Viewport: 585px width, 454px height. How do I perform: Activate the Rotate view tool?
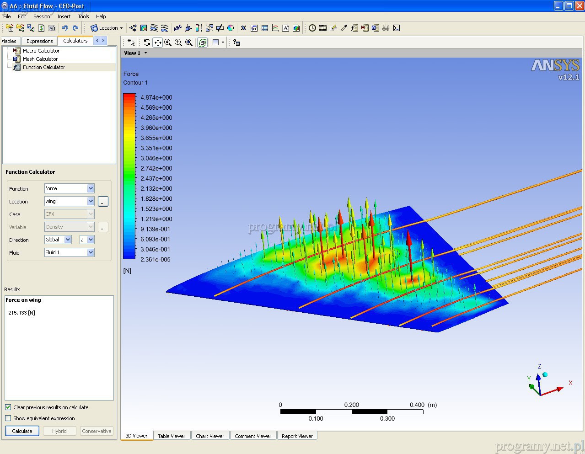coord(147,43)
